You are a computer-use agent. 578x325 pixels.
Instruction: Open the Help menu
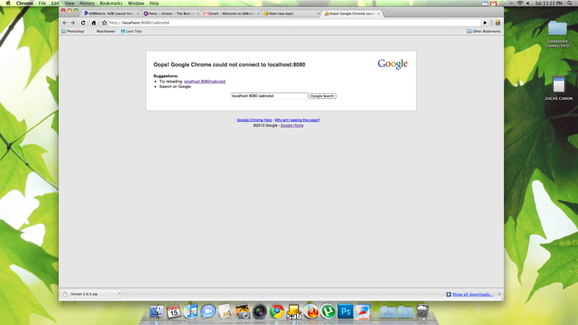coord(154,3)
